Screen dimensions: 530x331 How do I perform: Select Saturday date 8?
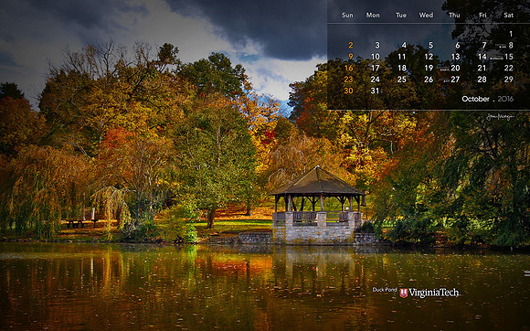coord(511,45)
